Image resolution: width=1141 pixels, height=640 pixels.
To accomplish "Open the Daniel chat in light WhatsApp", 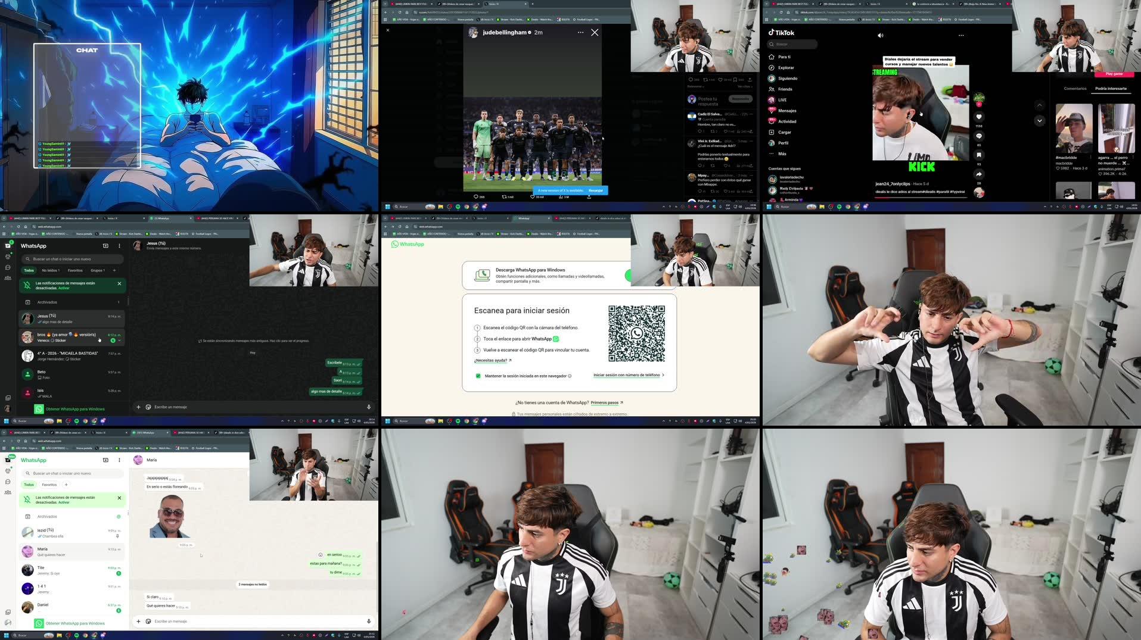I will pos(71,607).
